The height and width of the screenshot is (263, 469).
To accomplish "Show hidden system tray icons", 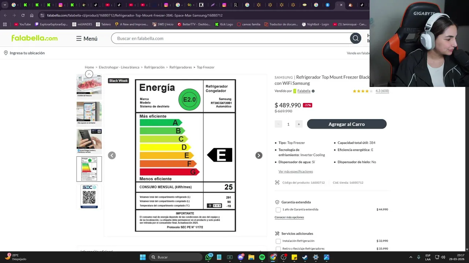I will (411, 257).
